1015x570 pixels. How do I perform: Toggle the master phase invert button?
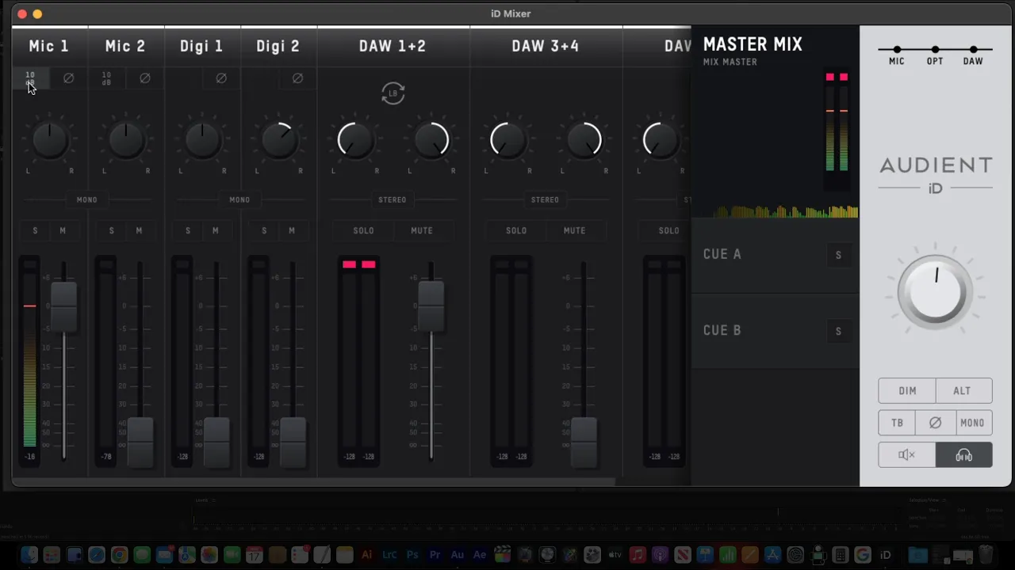click(x=935, y=423)
